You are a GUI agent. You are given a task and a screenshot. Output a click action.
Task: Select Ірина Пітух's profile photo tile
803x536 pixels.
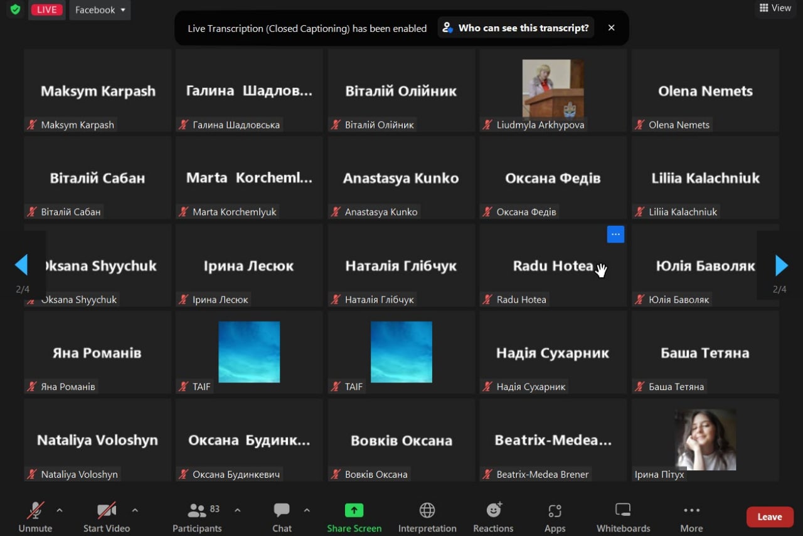pyautogui.click(x=705, y=439)
